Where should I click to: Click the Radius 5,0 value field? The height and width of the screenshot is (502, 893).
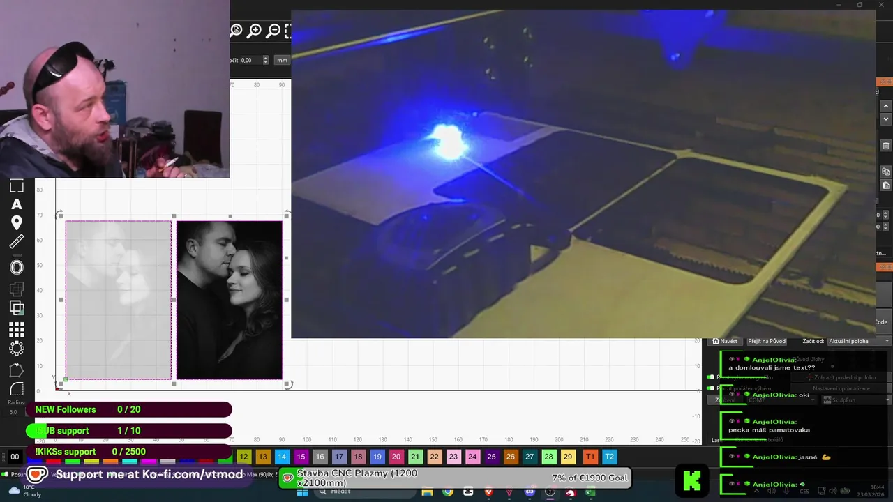tap(13, 412)
